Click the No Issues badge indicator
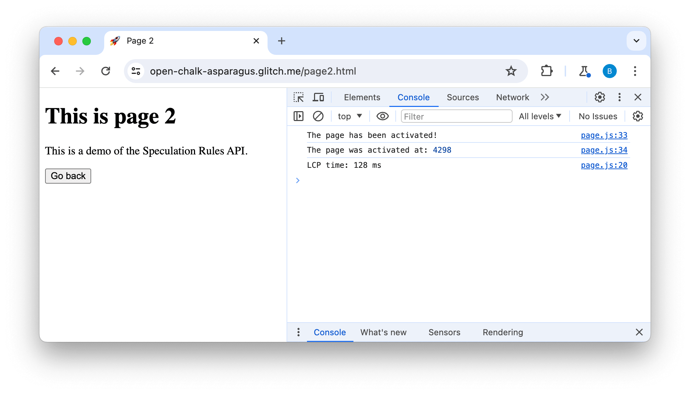Image resolution: width=690 pixels, height=394 pixels. pos(598,116)
